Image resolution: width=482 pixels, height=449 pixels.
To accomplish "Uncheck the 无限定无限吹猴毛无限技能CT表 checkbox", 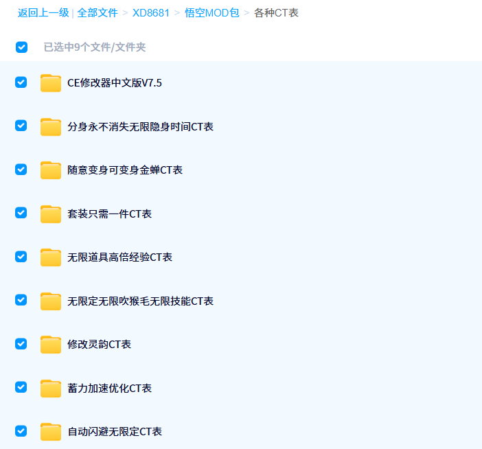I will click(x=21, y=300).
